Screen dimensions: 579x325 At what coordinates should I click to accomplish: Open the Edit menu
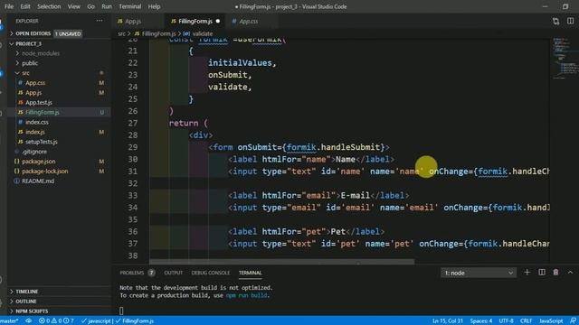coord(25,6)
